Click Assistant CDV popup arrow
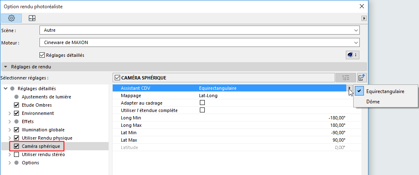The image size is (419, 175). click(349, 88)
